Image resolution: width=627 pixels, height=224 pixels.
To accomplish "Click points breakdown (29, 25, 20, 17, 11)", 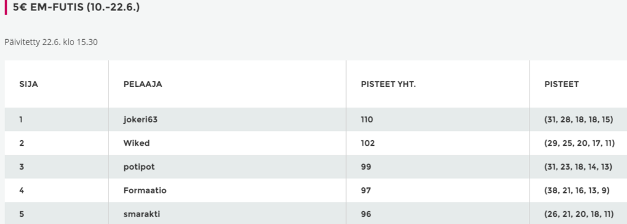I will [579, 143].
